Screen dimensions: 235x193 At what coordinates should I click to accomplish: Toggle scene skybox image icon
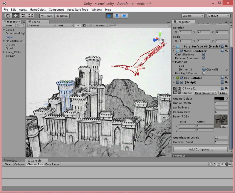[84, 26]
